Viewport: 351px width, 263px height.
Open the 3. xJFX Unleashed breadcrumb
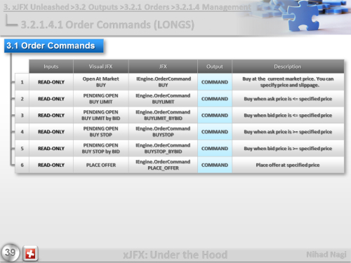click(37, 7)
